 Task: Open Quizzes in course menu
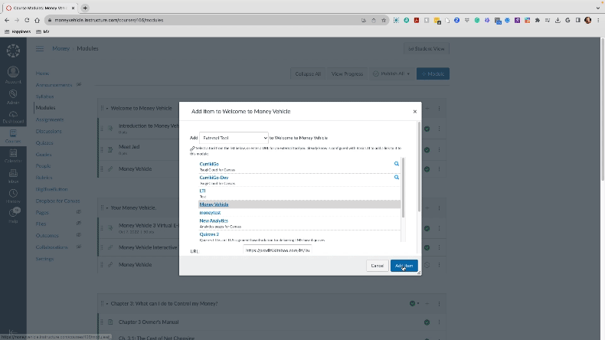[44, 142]
